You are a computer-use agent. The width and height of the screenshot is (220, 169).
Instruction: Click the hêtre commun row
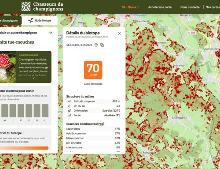93,138
